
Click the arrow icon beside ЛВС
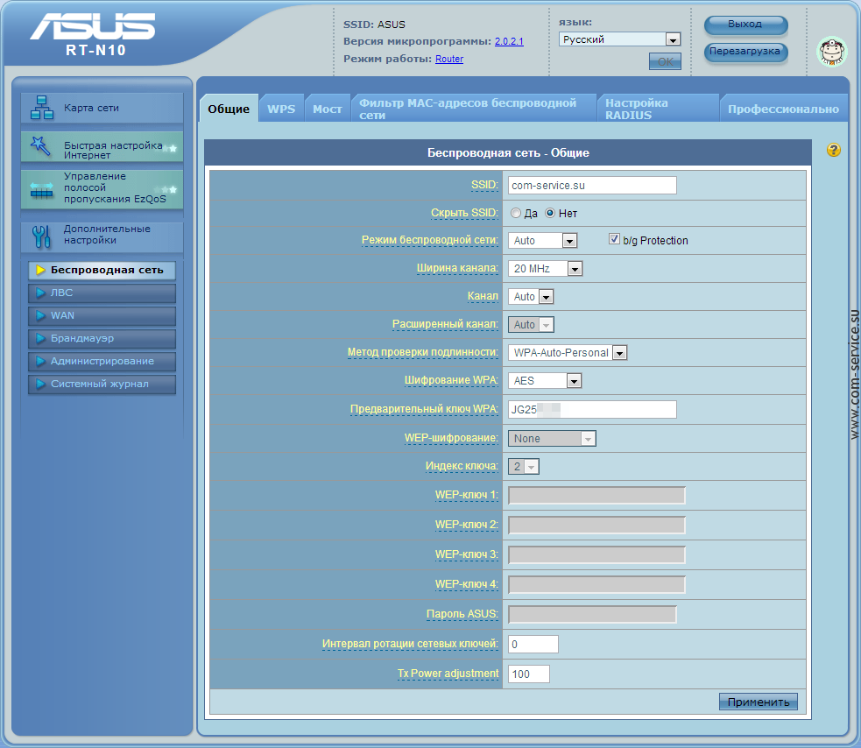click(x=40, y=293)
